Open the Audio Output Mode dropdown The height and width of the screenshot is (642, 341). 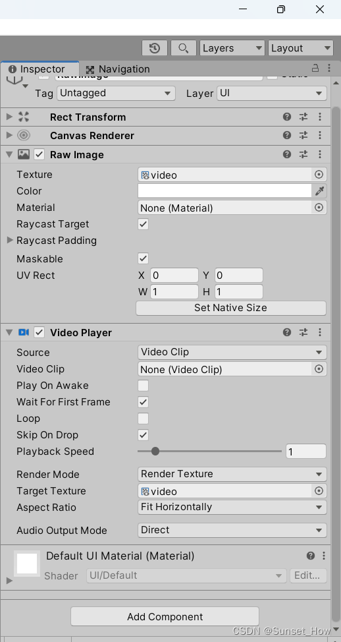coord(232,530)
